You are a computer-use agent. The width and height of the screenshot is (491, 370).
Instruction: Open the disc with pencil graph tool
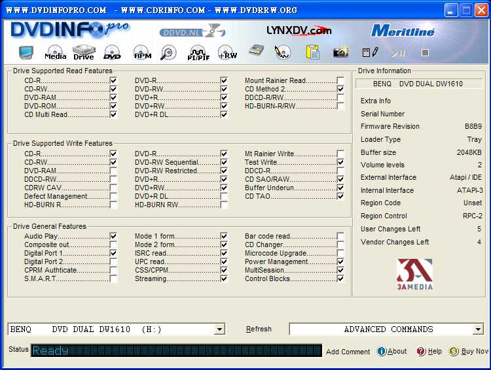click(x=282, y=52)
